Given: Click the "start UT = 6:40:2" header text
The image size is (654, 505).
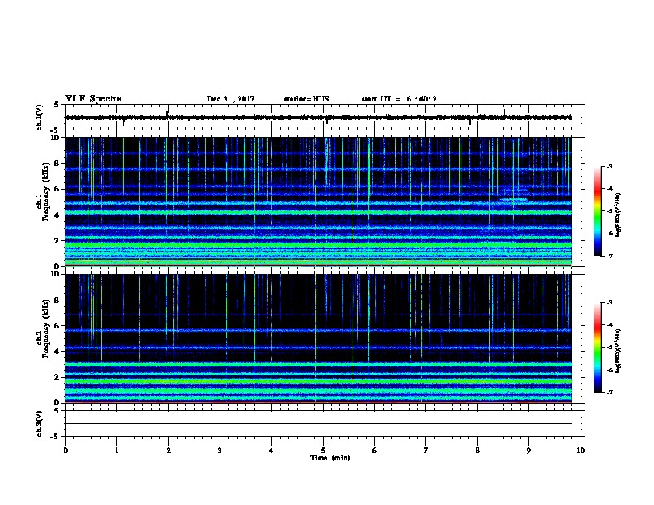Looking at the screenshot, I should tap(399, 99).
